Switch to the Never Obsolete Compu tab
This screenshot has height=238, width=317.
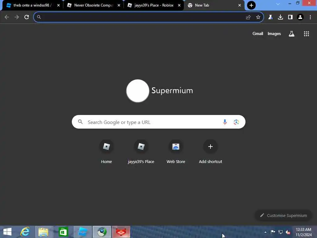(93, 5)
